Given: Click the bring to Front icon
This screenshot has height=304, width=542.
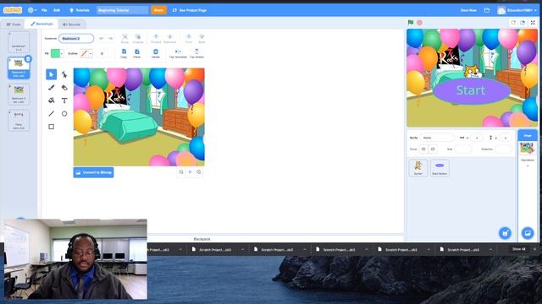Looking at the screenshot, I should tap(189, 38).
